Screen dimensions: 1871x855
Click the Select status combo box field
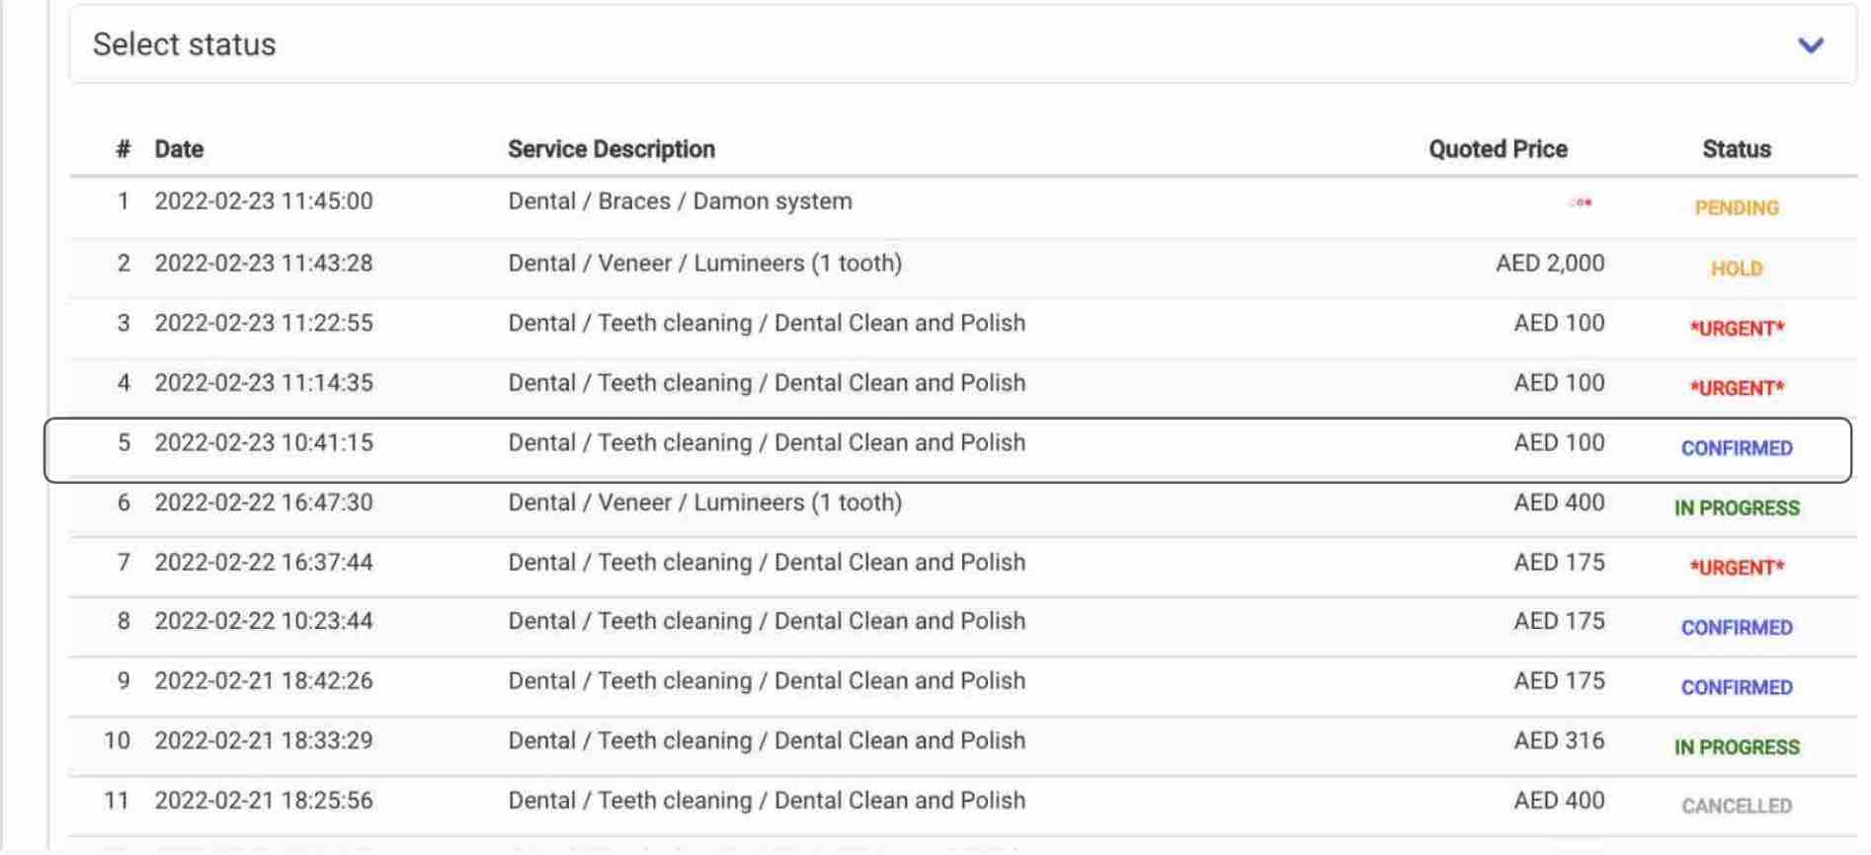(x=962, y=44)
